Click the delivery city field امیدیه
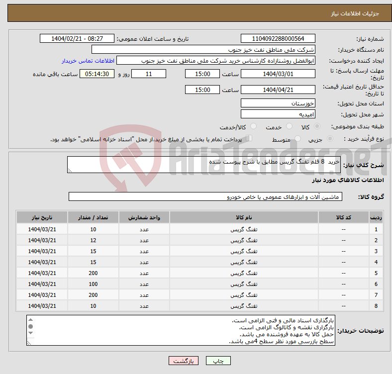Image resolution: width=392 pixels, height=374 pixels. (x=278, y=114)
